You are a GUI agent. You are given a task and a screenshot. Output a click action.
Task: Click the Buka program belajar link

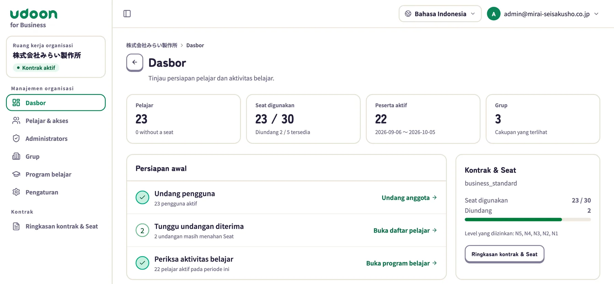401,263
